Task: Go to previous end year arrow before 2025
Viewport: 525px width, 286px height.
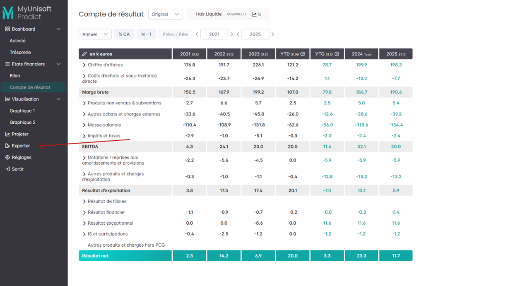Action: [238, 34]
